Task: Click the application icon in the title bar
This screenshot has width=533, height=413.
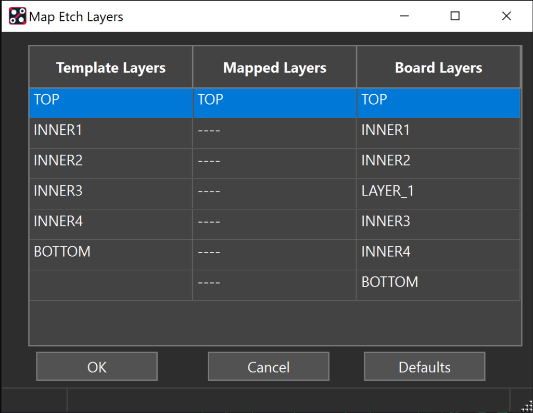Action: [17, 16]
